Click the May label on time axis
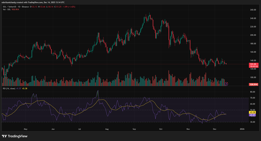261x141 pixels. pos(25,128)
